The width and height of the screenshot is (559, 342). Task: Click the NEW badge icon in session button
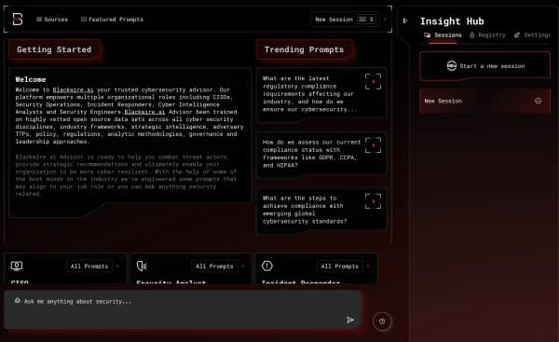pos(452,66)
